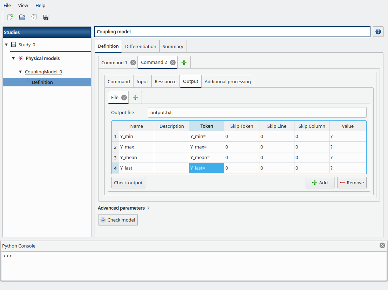Open the View menu
The height and width of the screenshot is (290, 388).
coord(23,5)
